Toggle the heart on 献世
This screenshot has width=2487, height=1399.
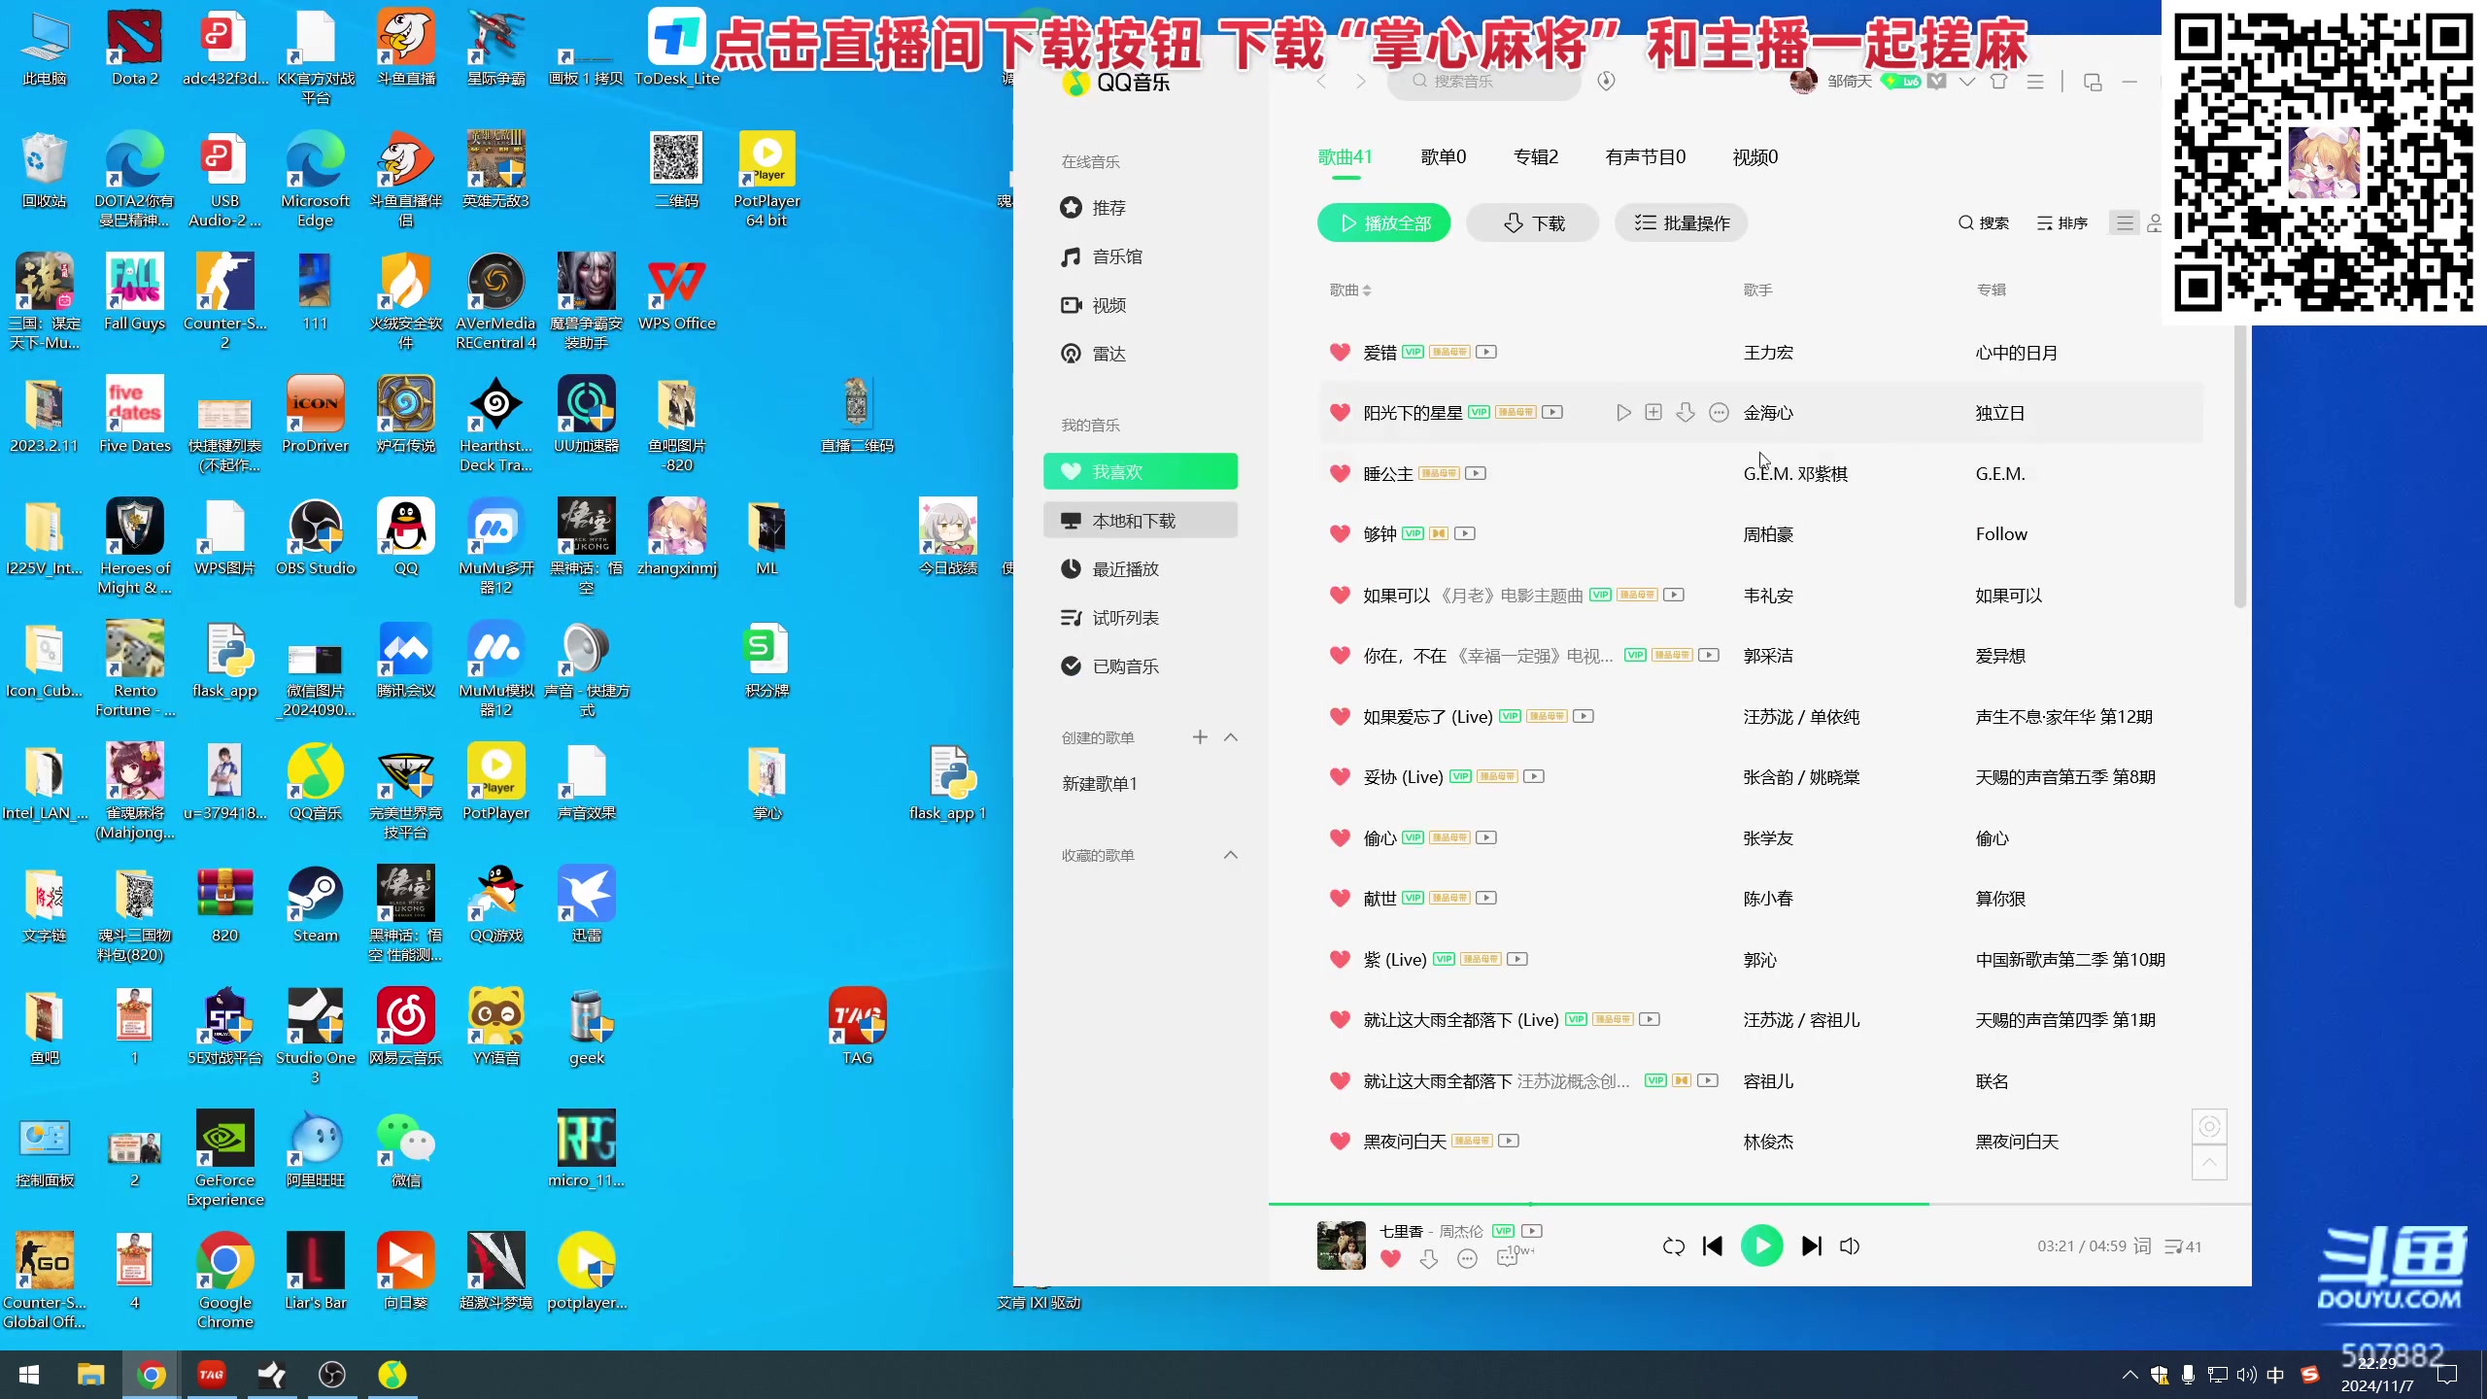[x=1340, y=898]
